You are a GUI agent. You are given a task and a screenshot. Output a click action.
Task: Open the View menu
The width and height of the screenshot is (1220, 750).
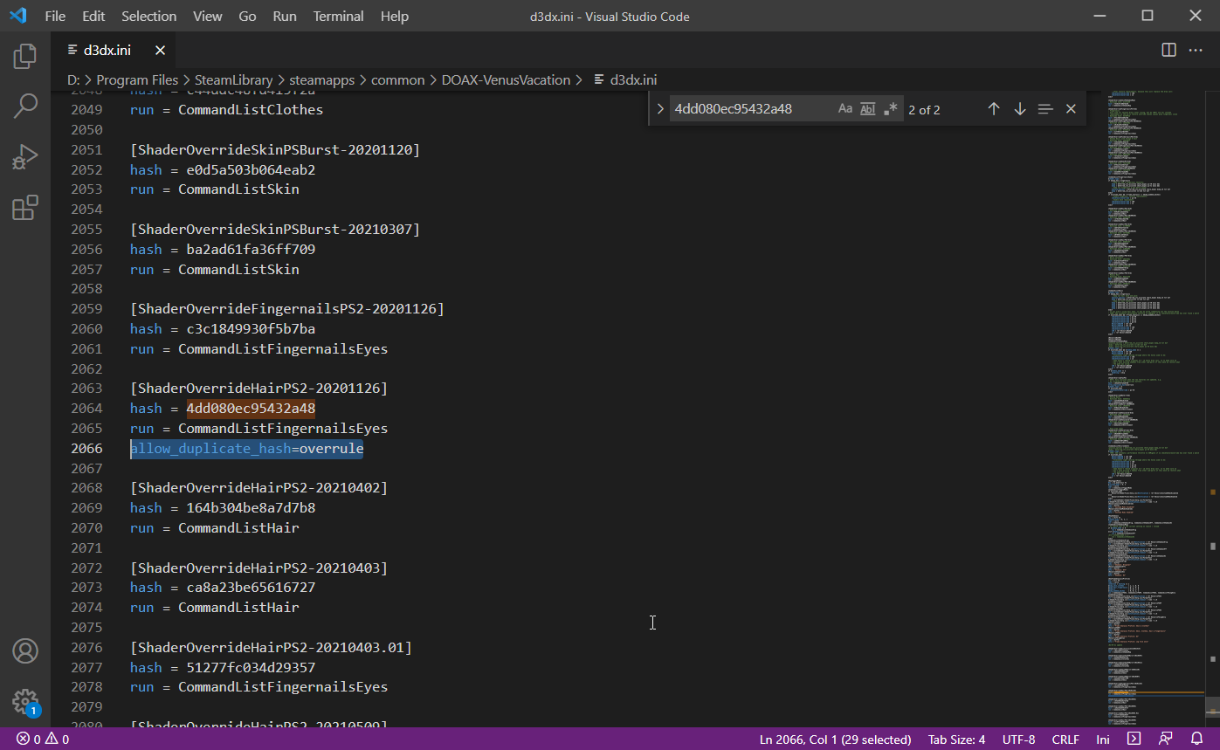207,16
